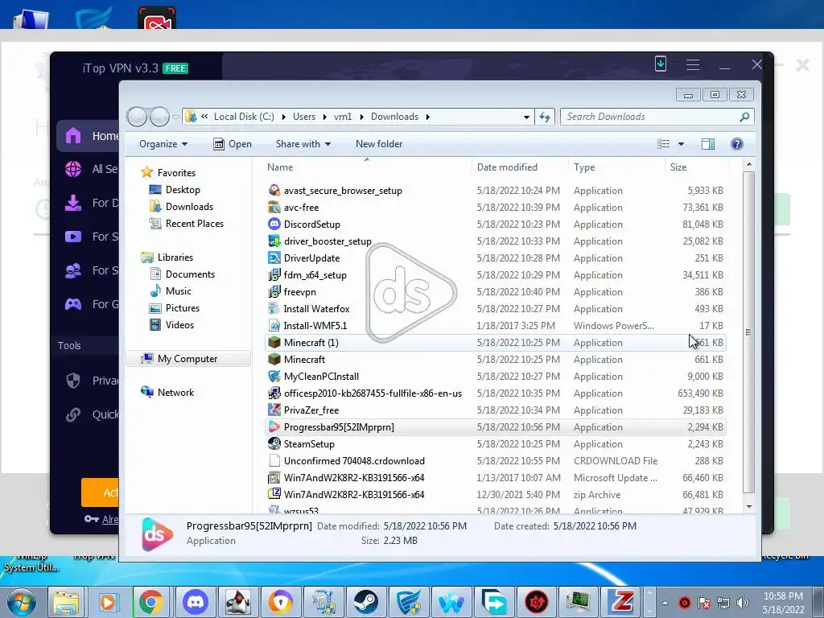Click Local Disk (C:) in address bar
Viewport: 824px width, 618px height.
[x=244, y=117]
